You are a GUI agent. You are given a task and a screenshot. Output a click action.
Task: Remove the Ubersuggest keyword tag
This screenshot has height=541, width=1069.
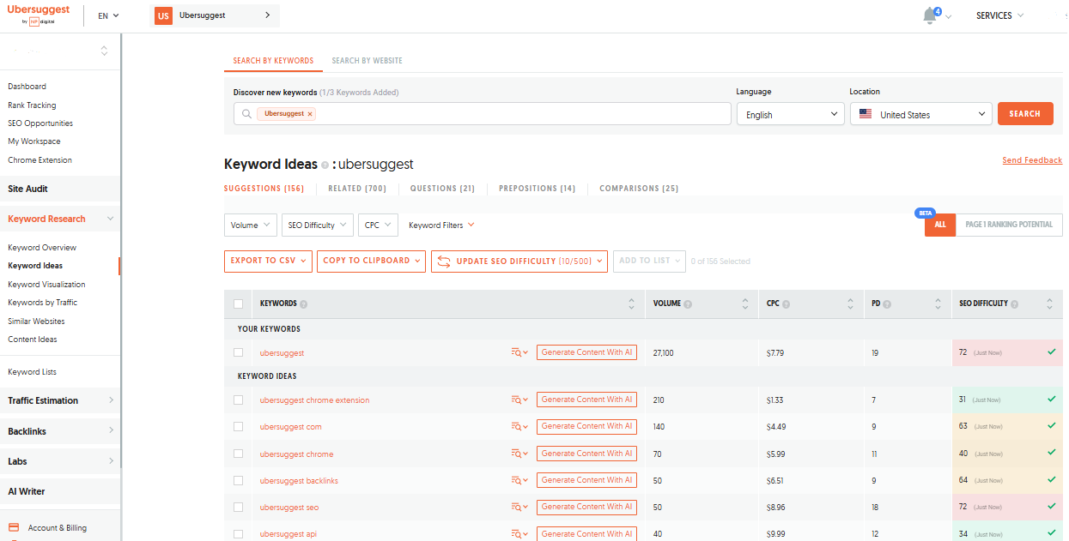pyautogui.click(x=310, y=114)
